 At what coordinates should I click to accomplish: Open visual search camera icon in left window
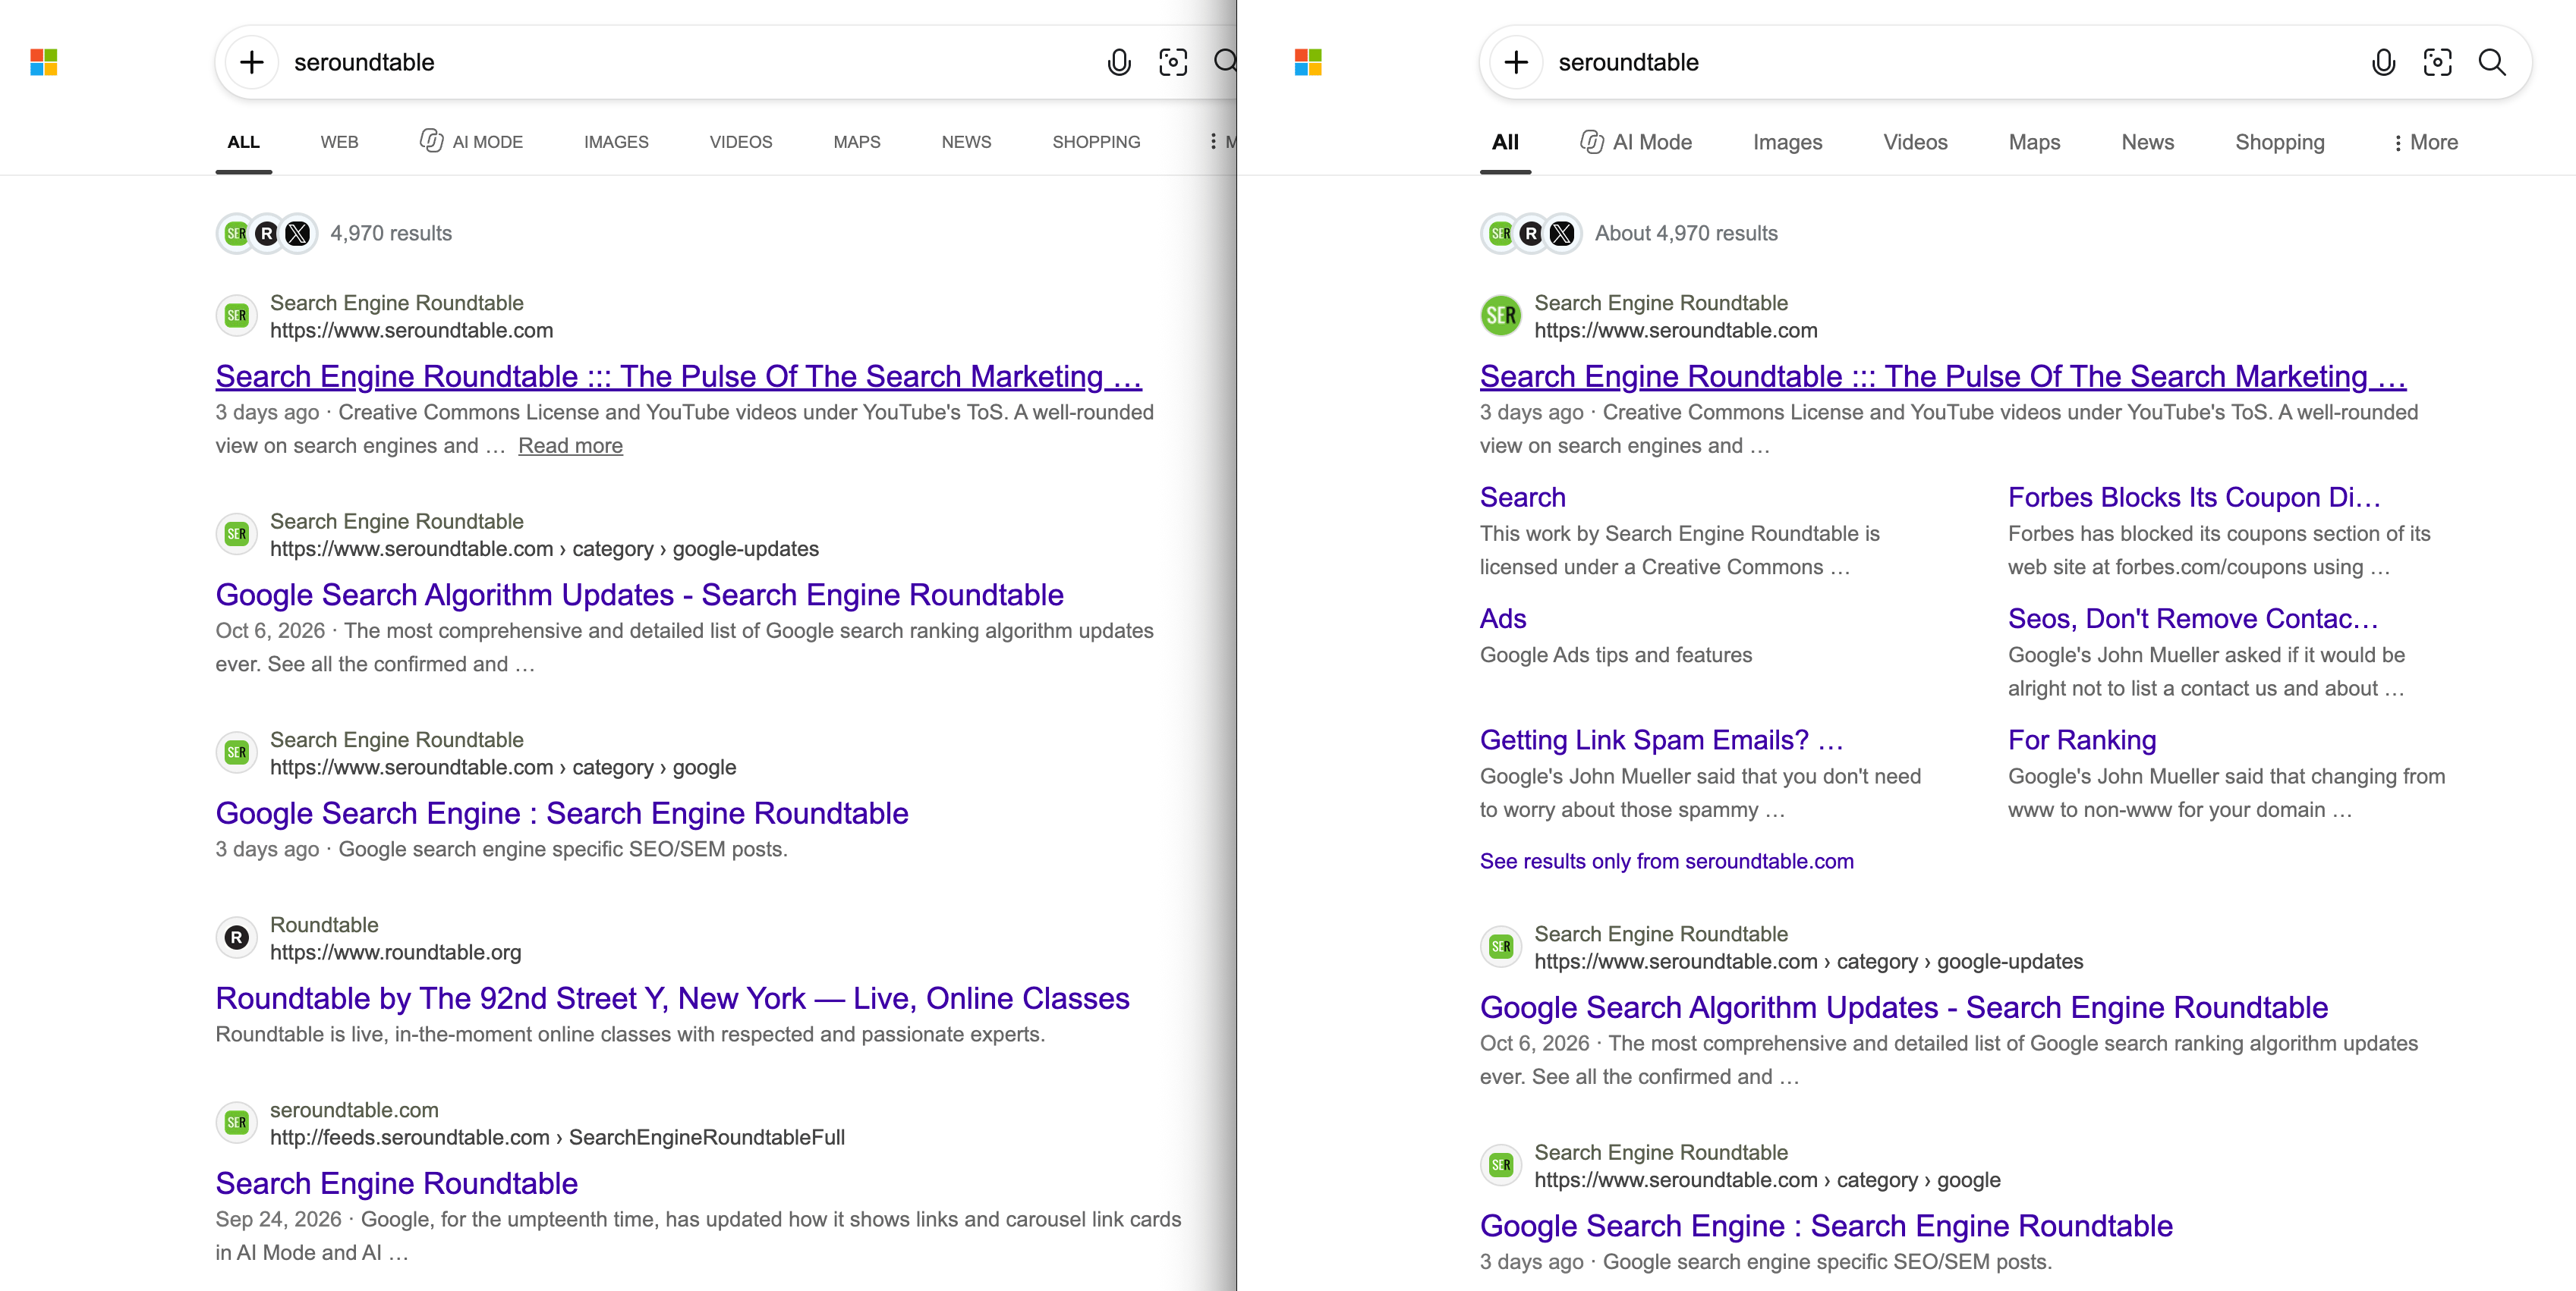pos(1173,62)
